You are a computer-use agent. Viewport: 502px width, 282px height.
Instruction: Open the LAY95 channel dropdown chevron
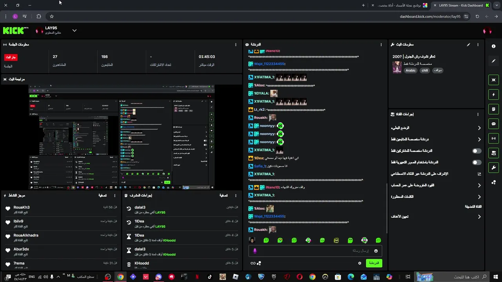point(75,31)
